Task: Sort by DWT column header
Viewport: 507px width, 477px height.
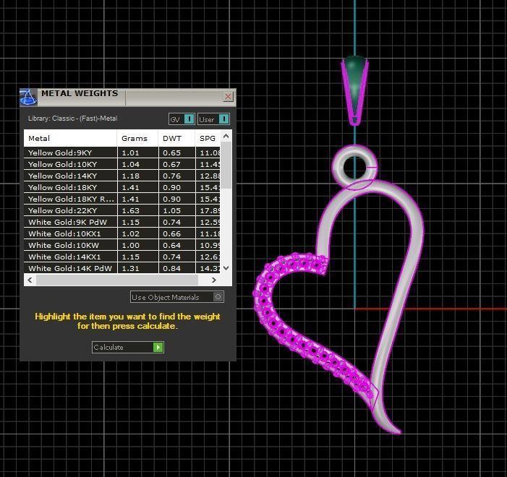Action: [177, 138]
